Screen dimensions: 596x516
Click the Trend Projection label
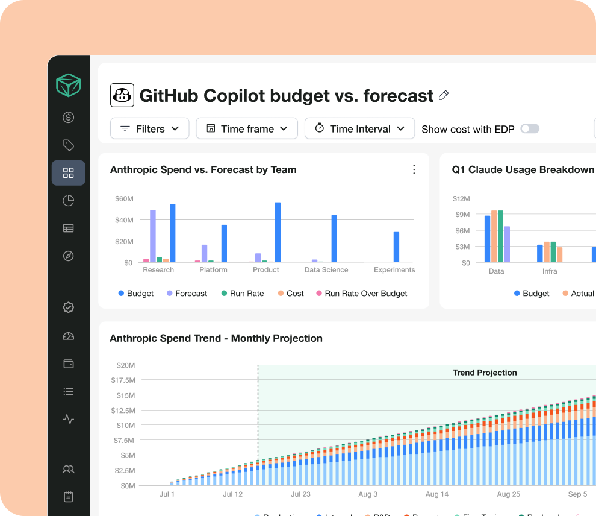point(485,373)
